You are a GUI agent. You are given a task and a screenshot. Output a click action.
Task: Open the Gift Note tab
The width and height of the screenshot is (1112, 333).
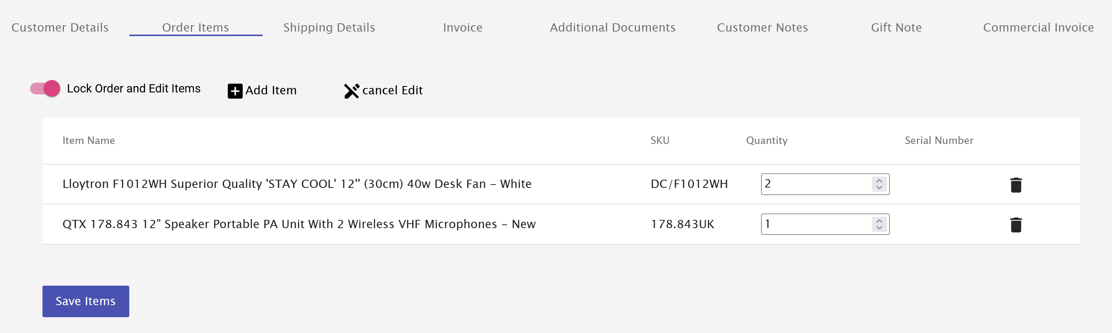coord(896,28)
